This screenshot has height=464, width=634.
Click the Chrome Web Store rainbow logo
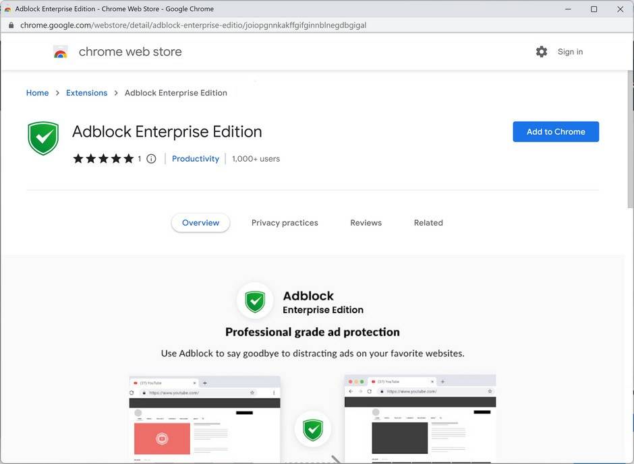click(61, 52)
